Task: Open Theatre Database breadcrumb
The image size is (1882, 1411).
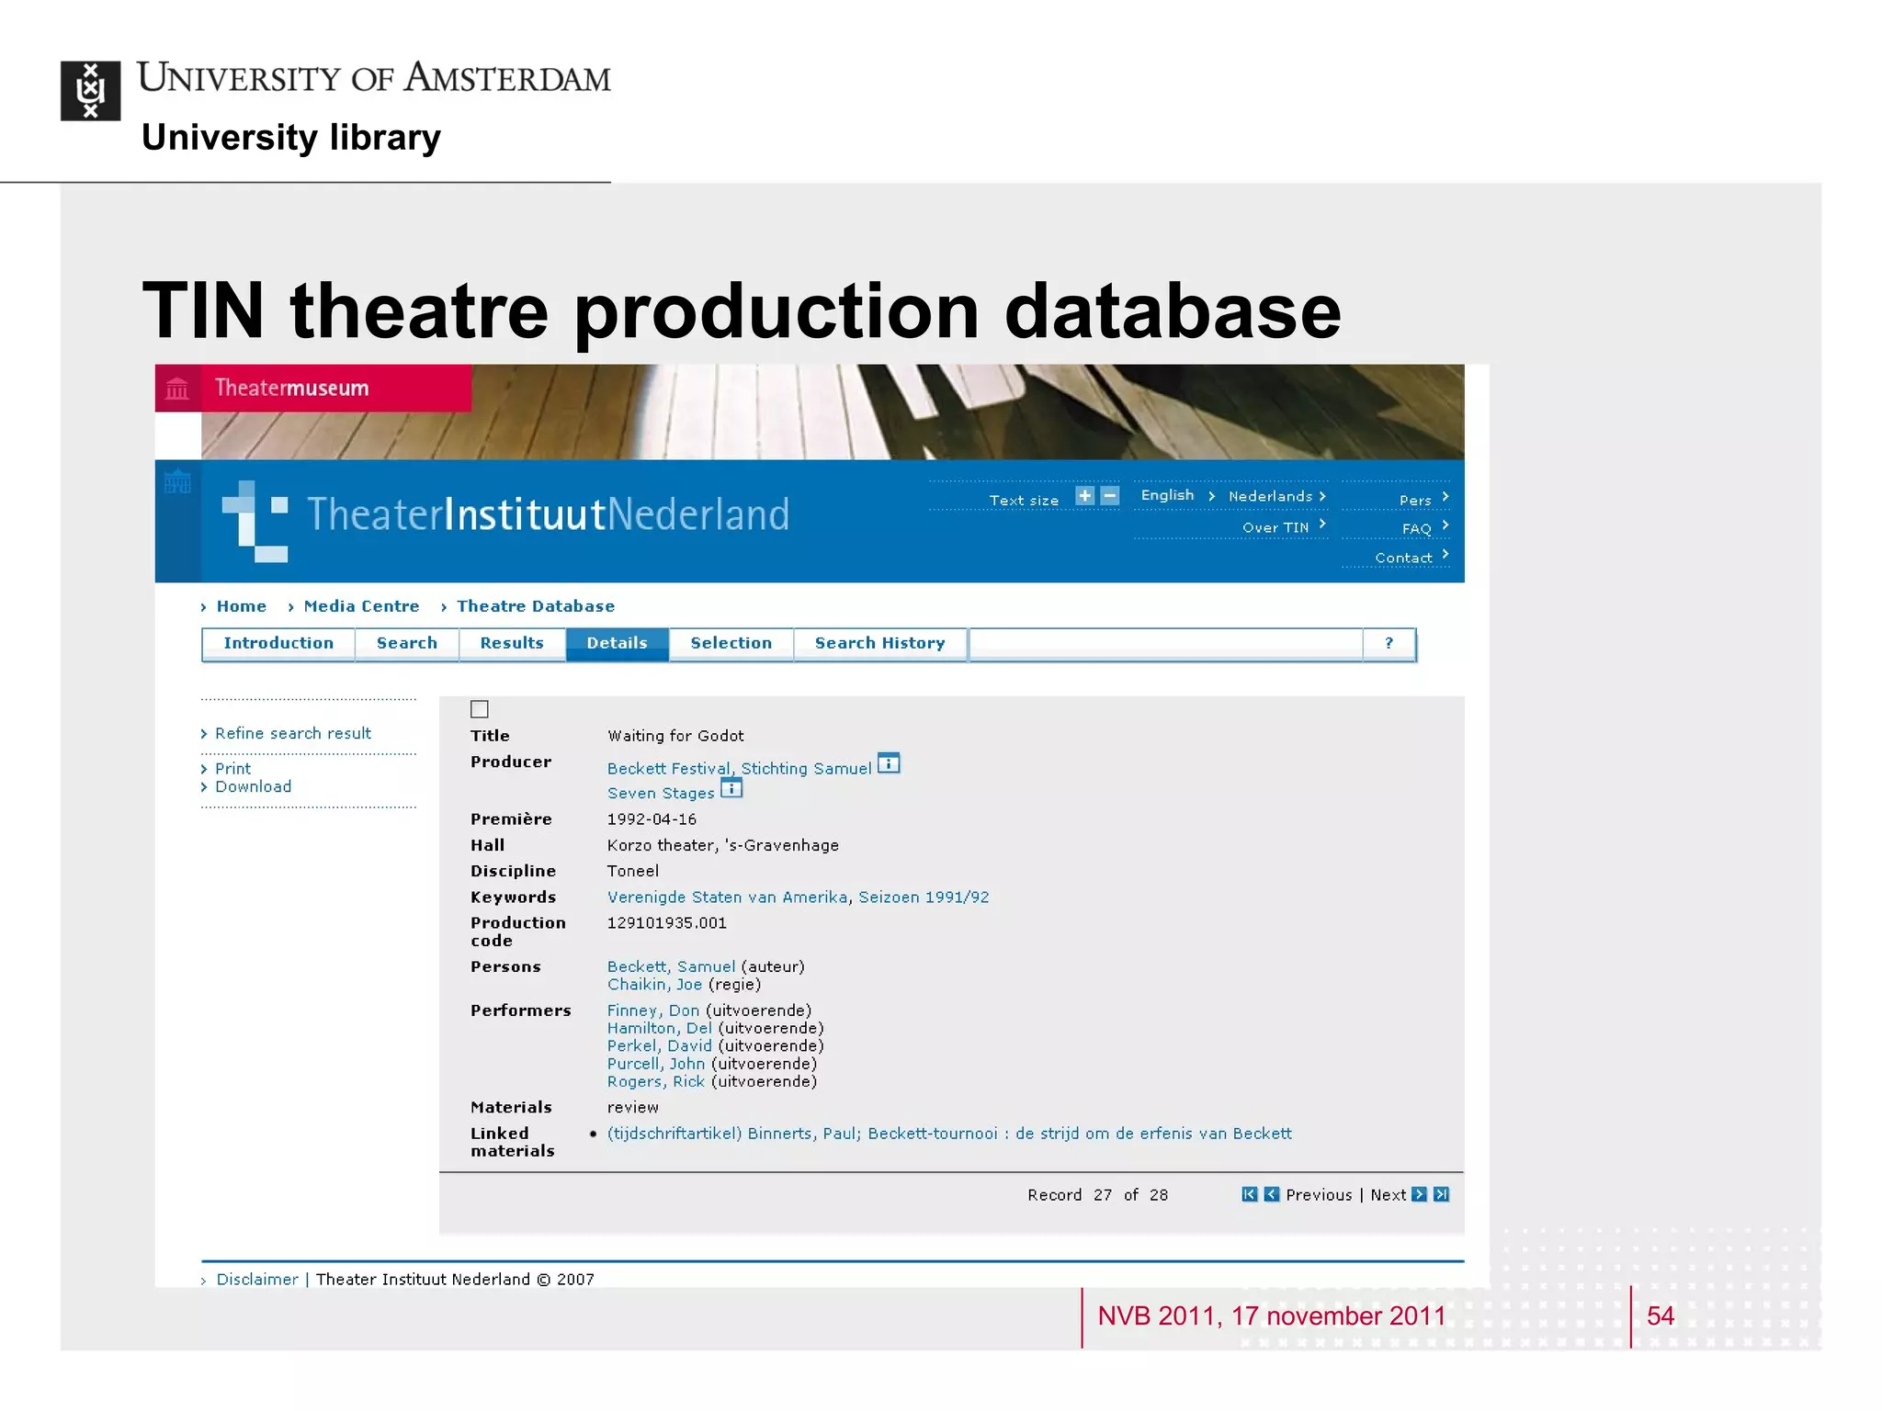Action: point(536,607)
